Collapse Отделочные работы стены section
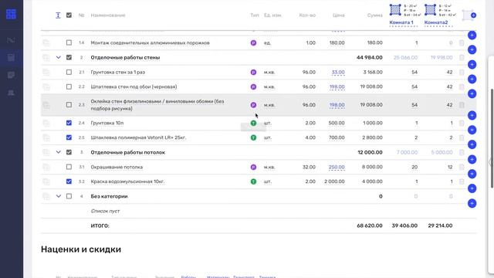Image resolution: width=494 pixels, height=278 pixels. 59,57
